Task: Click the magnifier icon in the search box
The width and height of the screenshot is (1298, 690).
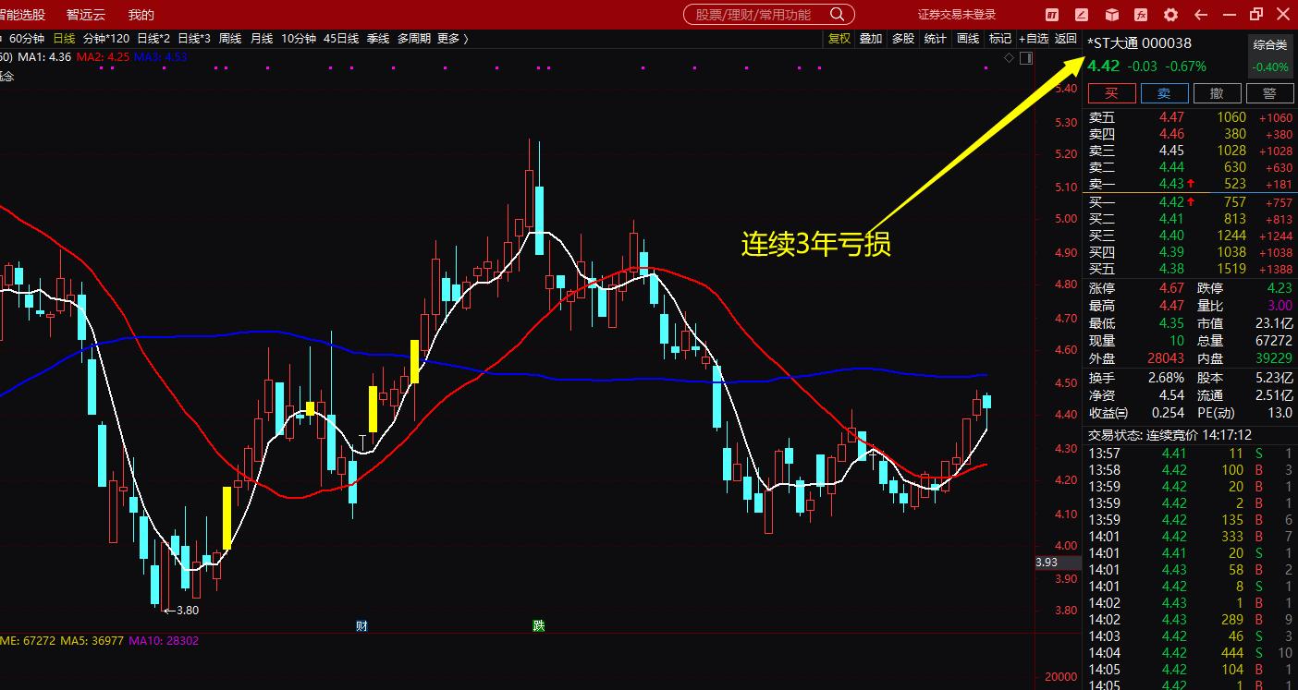Action: (837, 15)
